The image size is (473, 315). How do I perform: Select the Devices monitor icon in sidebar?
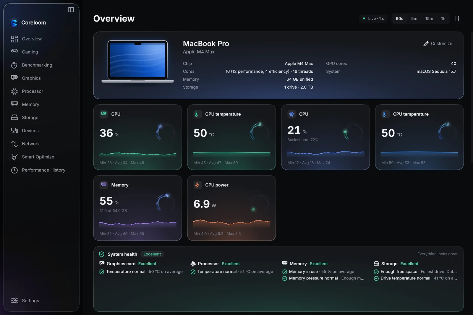pos(14,130)
